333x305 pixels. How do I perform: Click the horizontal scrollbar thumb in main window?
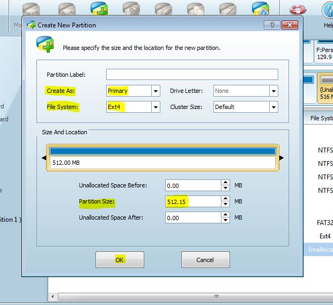pyautogui.click(x=195, y=296)
